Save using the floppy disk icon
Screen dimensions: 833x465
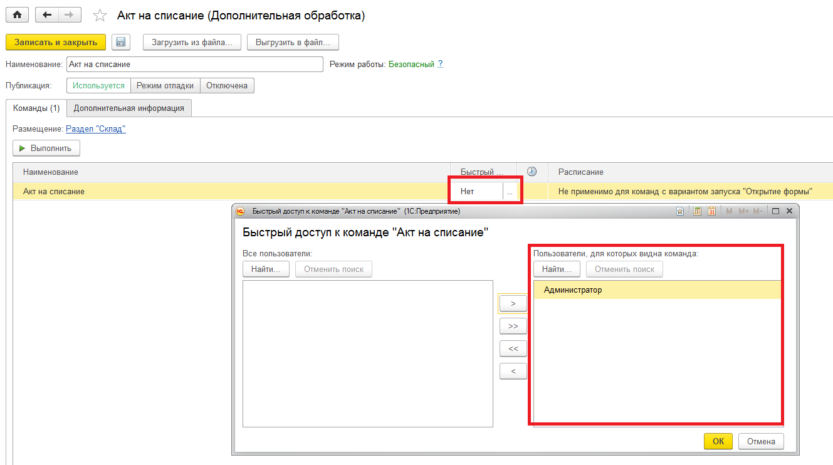pyautogui.click(x=120, y=43)
